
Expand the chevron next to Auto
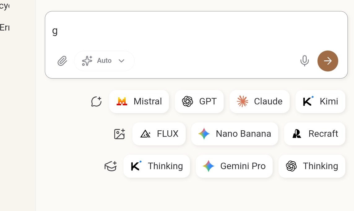pos(122,61)
